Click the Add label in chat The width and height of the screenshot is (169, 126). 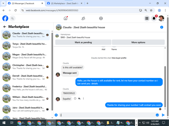coord(103,49)
